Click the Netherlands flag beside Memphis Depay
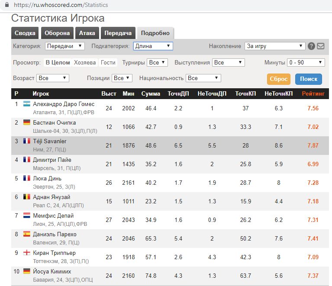This screenshot has height=286, width=332. pos(26,215)
